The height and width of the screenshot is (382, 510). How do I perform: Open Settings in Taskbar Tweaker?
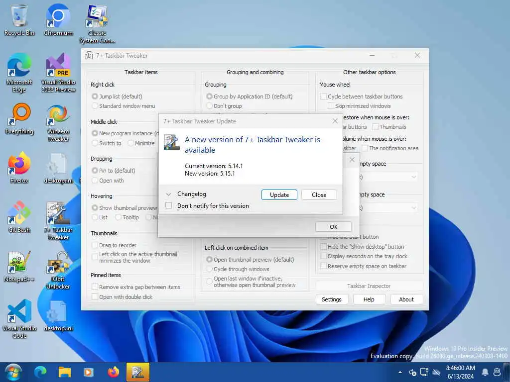[331, 299]
